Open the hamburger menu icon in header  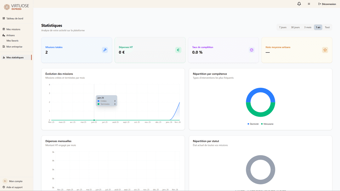click(x=309, y=4)
